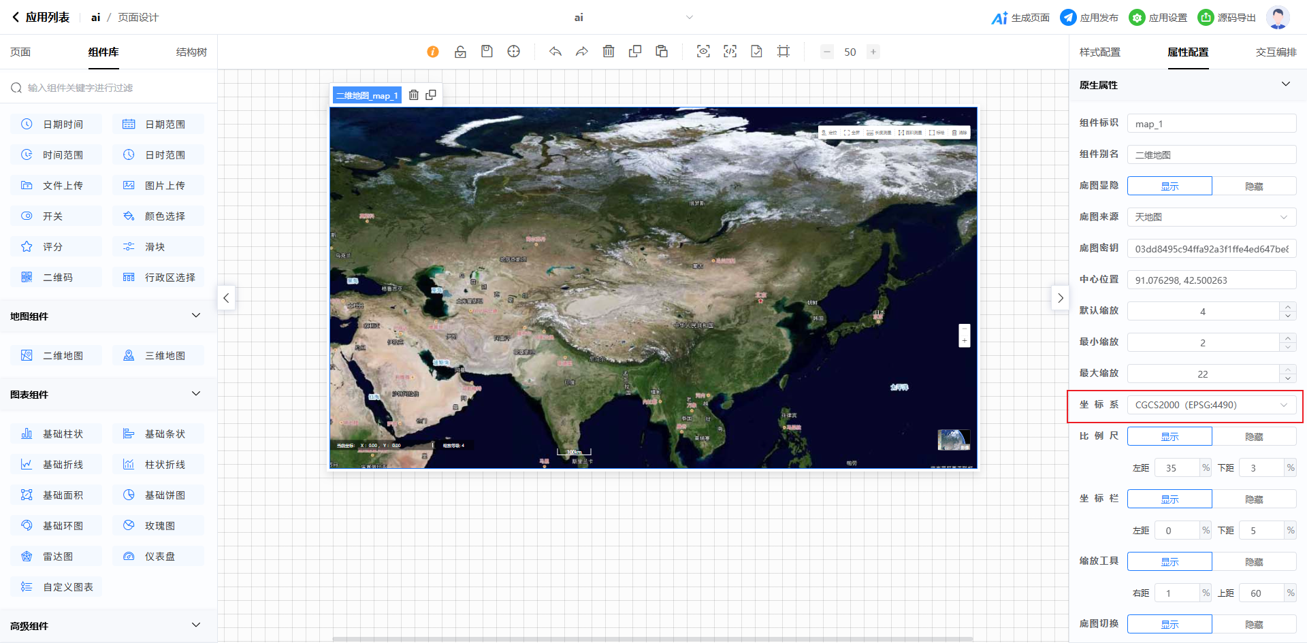Image resolution: width=1307 pixels, height=643 pixels.
Task: Click the trash delete icon in toolbar
Action: (609, 52)
